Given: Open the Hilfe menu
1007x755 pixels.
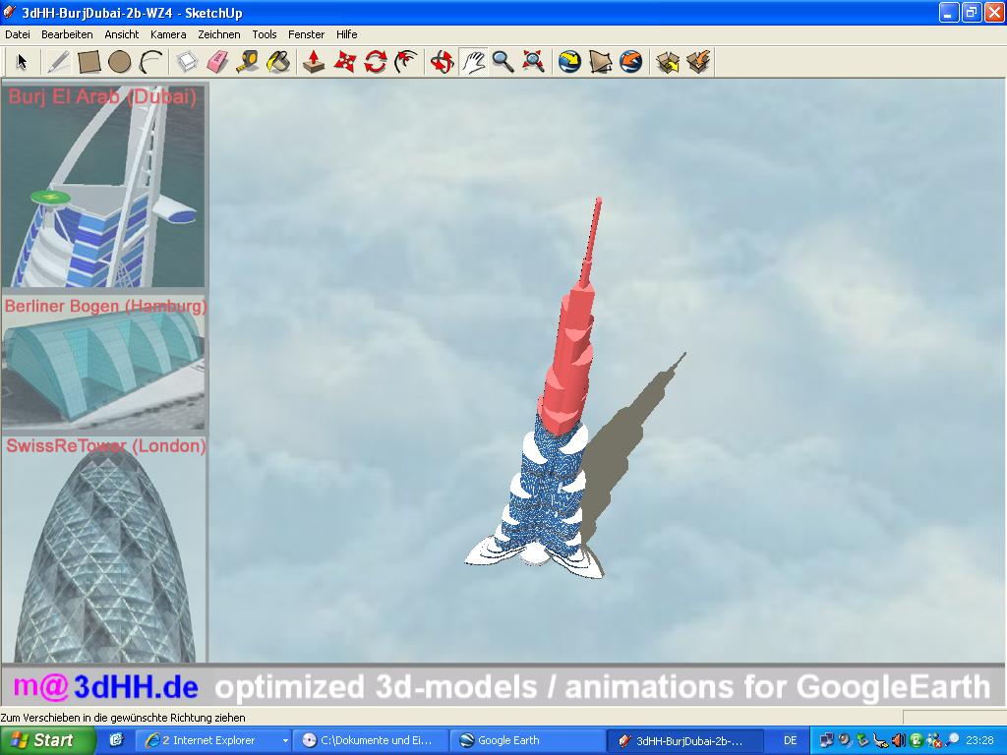Looking at the screenshot, I should point(347,34).
